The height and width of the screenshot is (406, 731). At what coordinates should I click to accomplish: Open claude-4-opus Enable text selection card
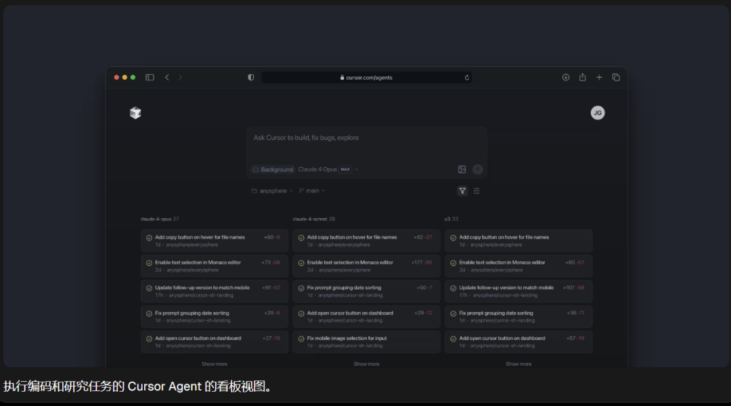coord(215,266)
